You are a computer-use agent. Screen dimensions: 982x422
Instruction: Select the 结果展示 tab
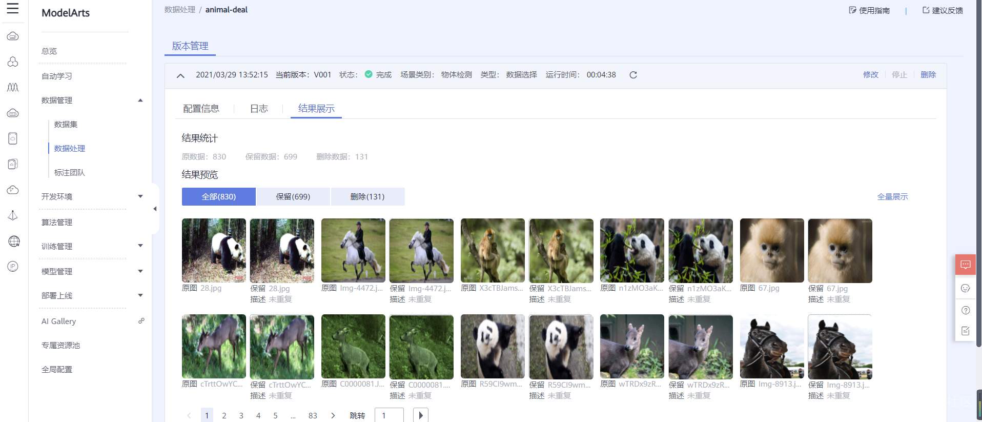click(316, 109)
